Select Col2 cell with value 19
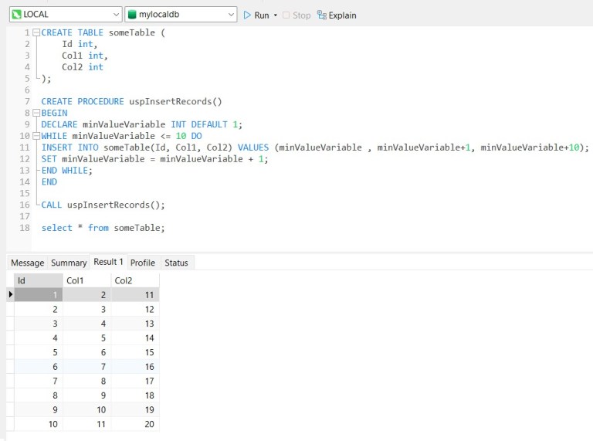 tap(135, 409)
